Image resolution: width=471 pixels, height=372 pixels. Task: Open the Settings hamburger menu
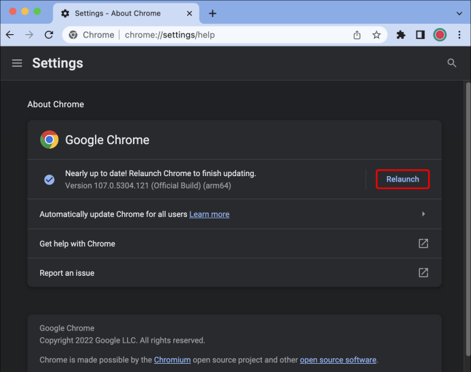click(17, 63)
